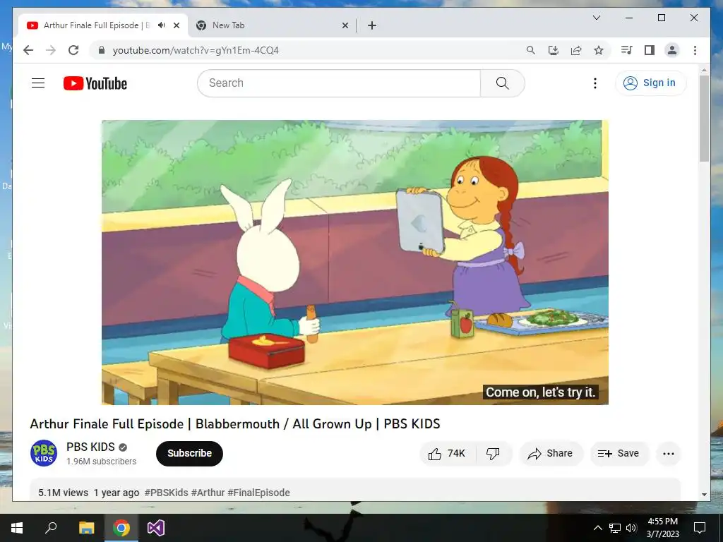Open Chrome three-dot menu

click(695, 50)
